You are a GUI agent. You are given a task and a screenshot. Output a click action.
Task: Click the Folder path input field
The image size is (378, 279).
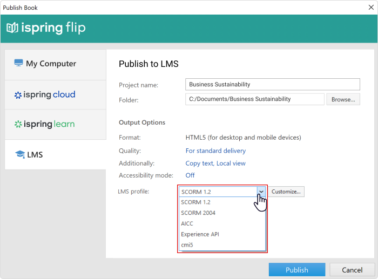(x=255, y=99)
